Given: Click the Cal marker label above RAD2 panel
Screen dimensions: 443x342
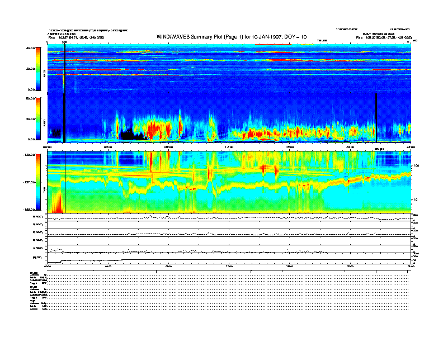Looking at the screenshot, I should coord(64,42).
